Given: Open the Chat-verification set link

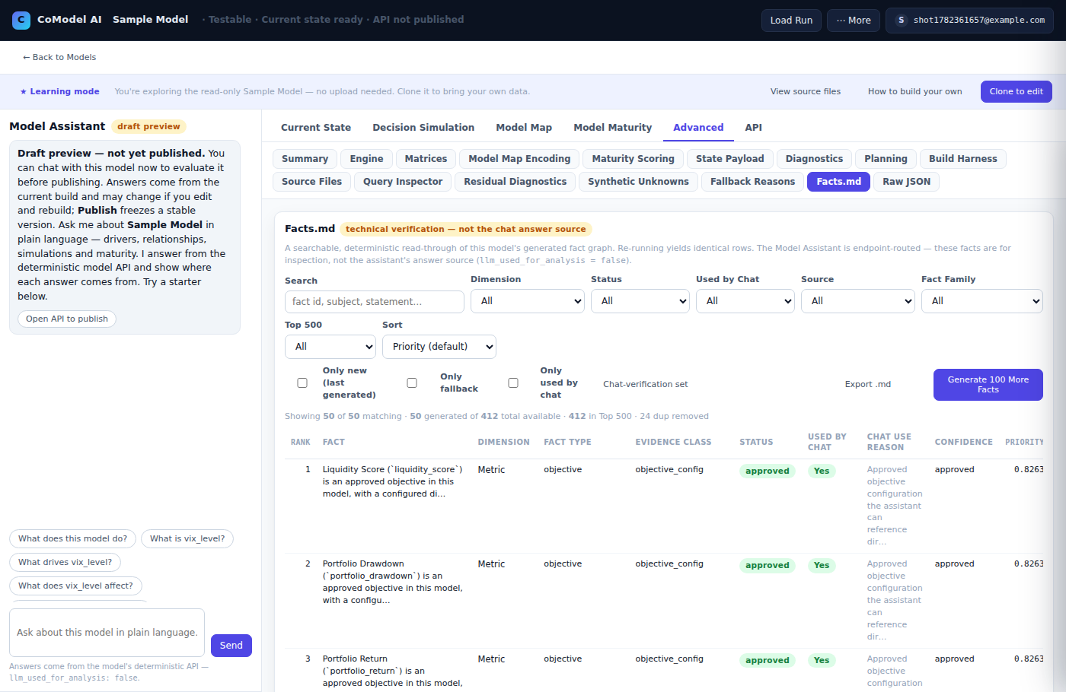Looking at the screenshot, I should tap(646, 385).
